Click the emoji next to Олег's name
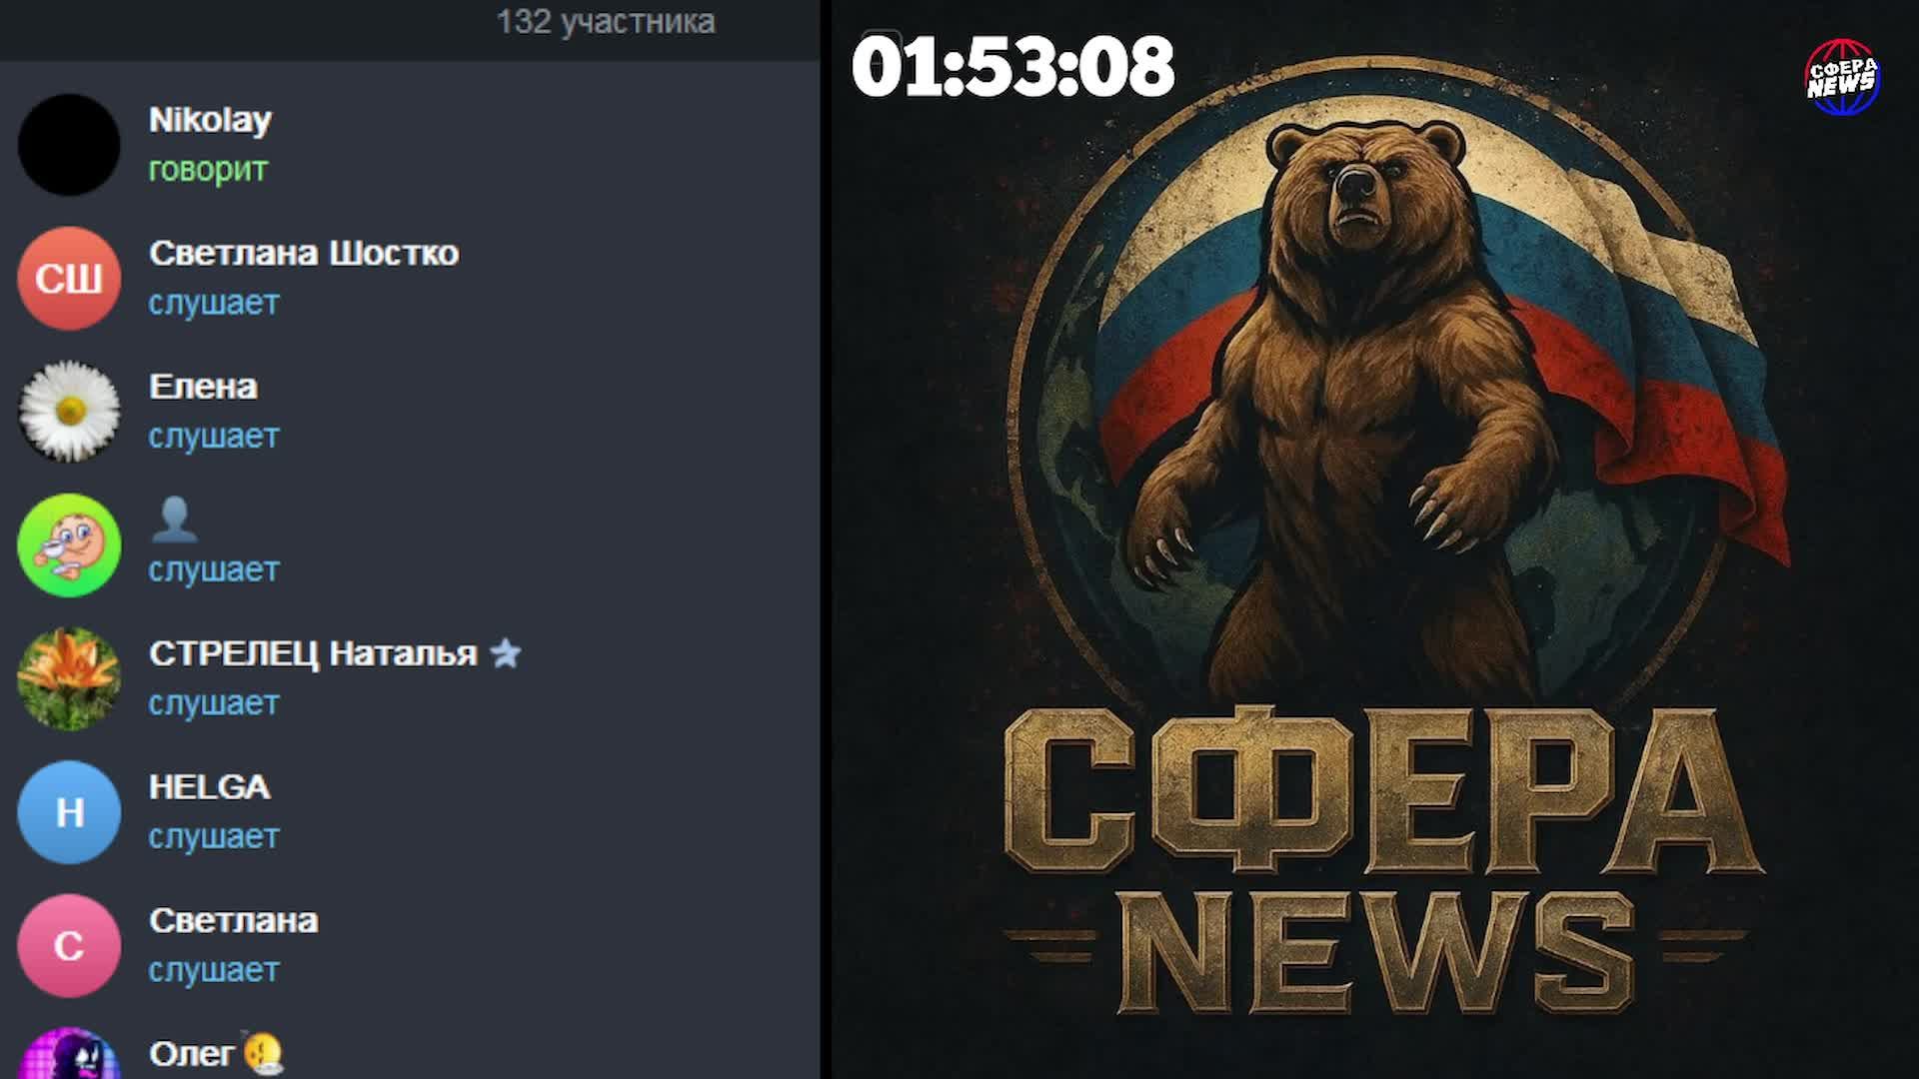Image resolution: width=1919 pixels, height=1079 pixels. tap(263, 1053)
